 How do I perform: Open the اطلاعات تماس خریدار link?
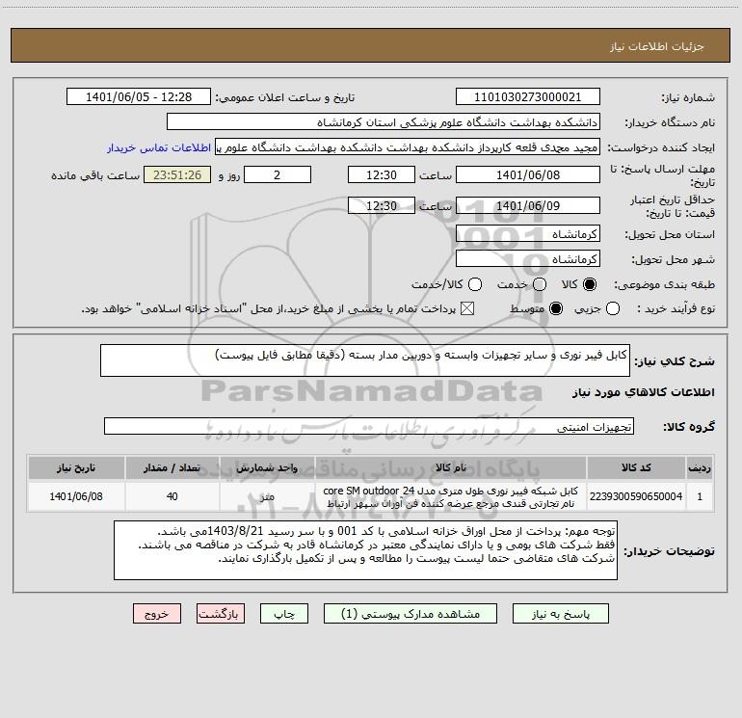[159, 147]
